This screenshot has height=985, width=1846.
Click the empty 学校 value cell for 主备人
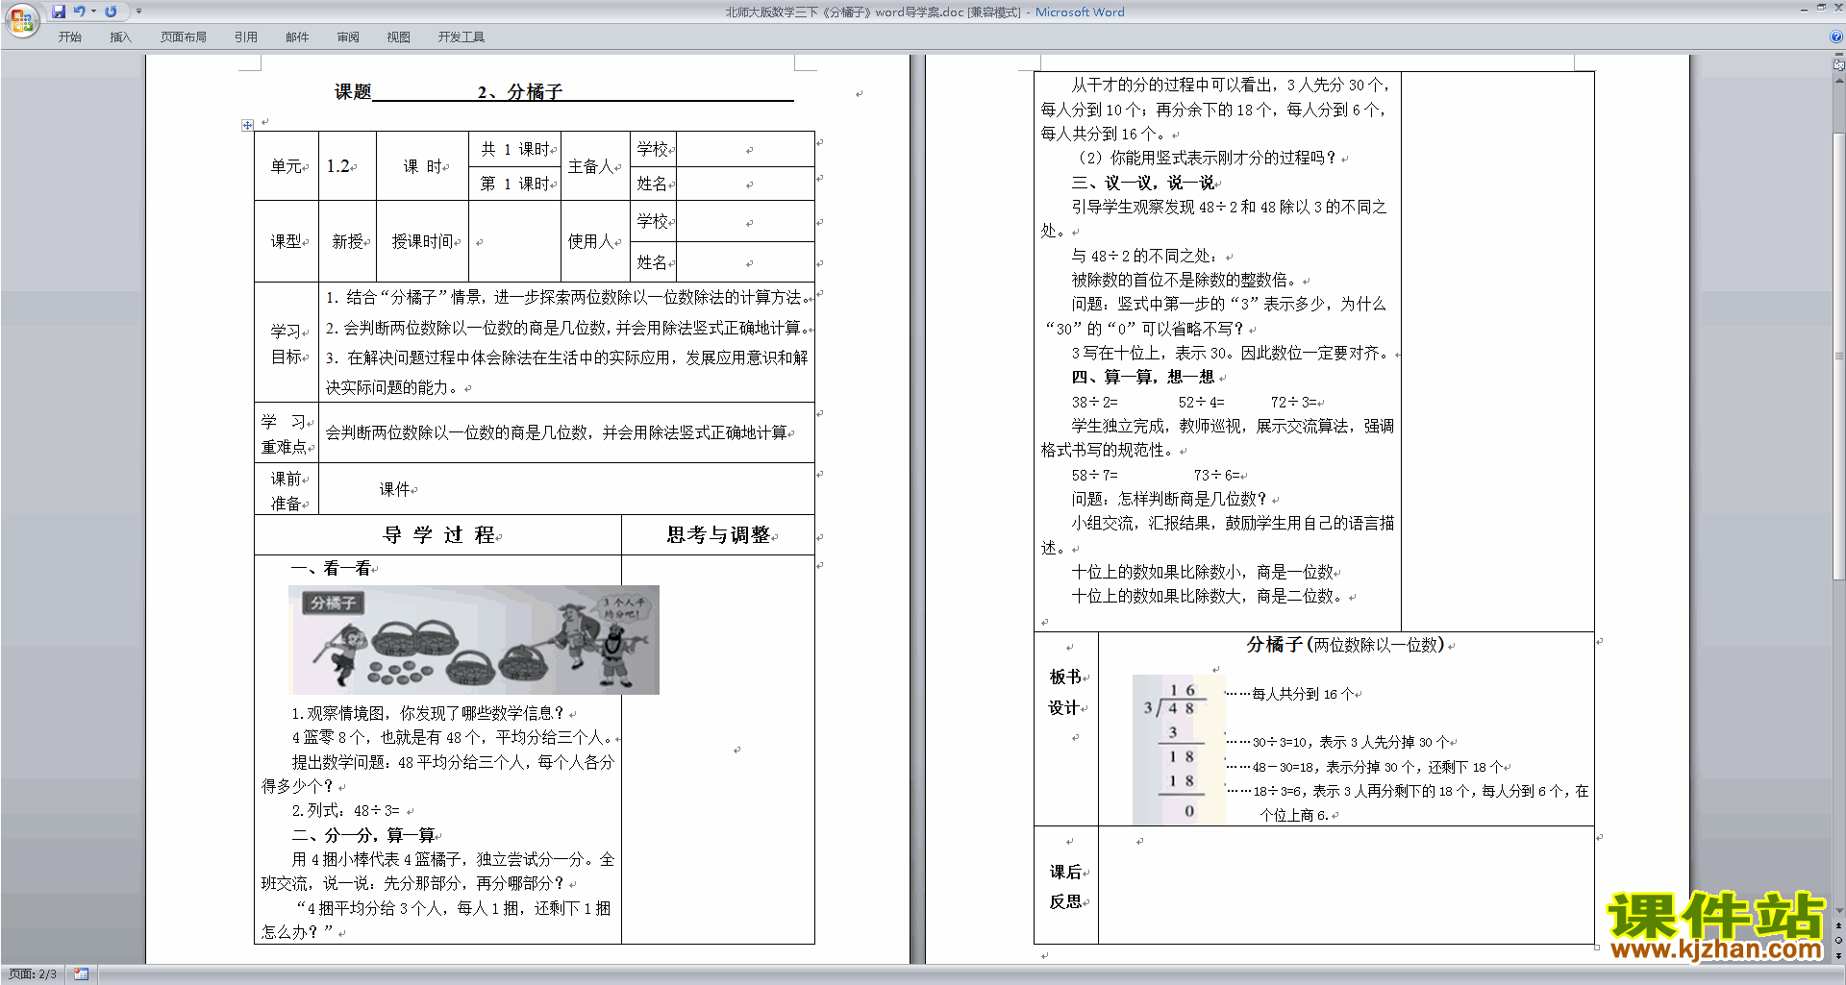click(x=746, y=149)
